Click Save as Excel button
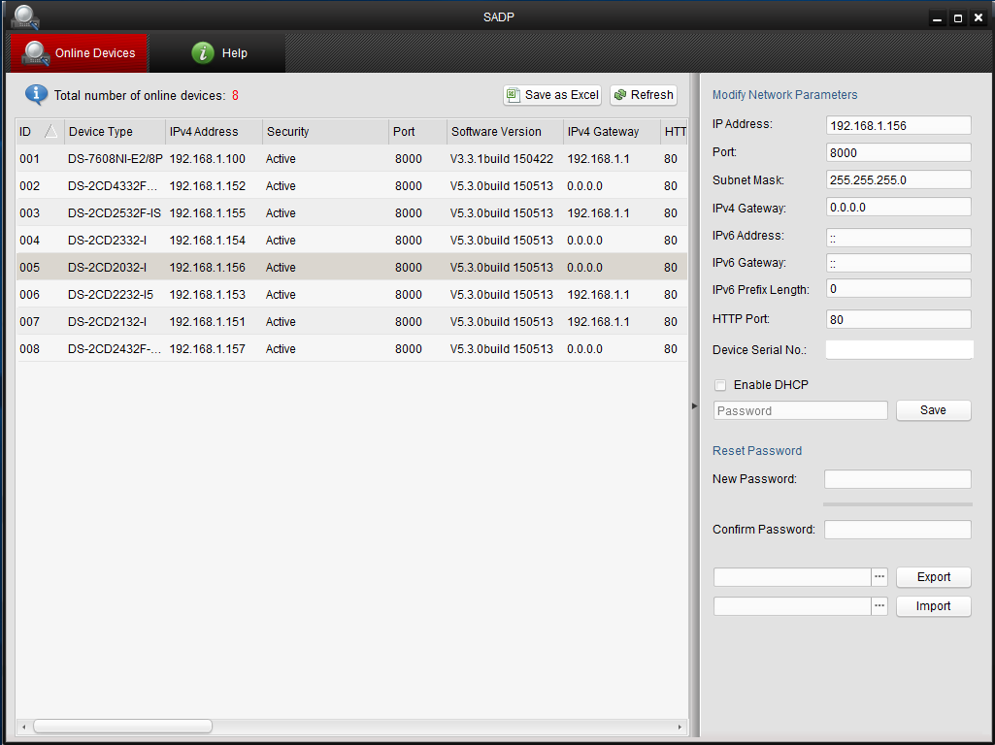 552,95
